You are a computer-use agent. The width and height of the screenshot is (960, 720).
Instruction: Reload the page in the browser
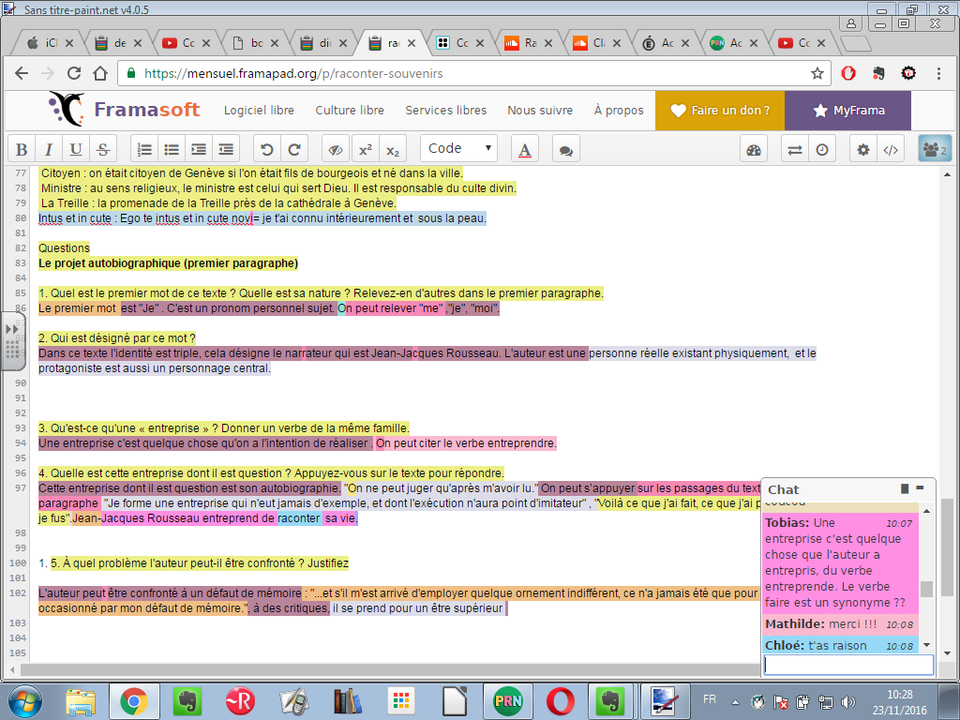click(x=74, y=73)
